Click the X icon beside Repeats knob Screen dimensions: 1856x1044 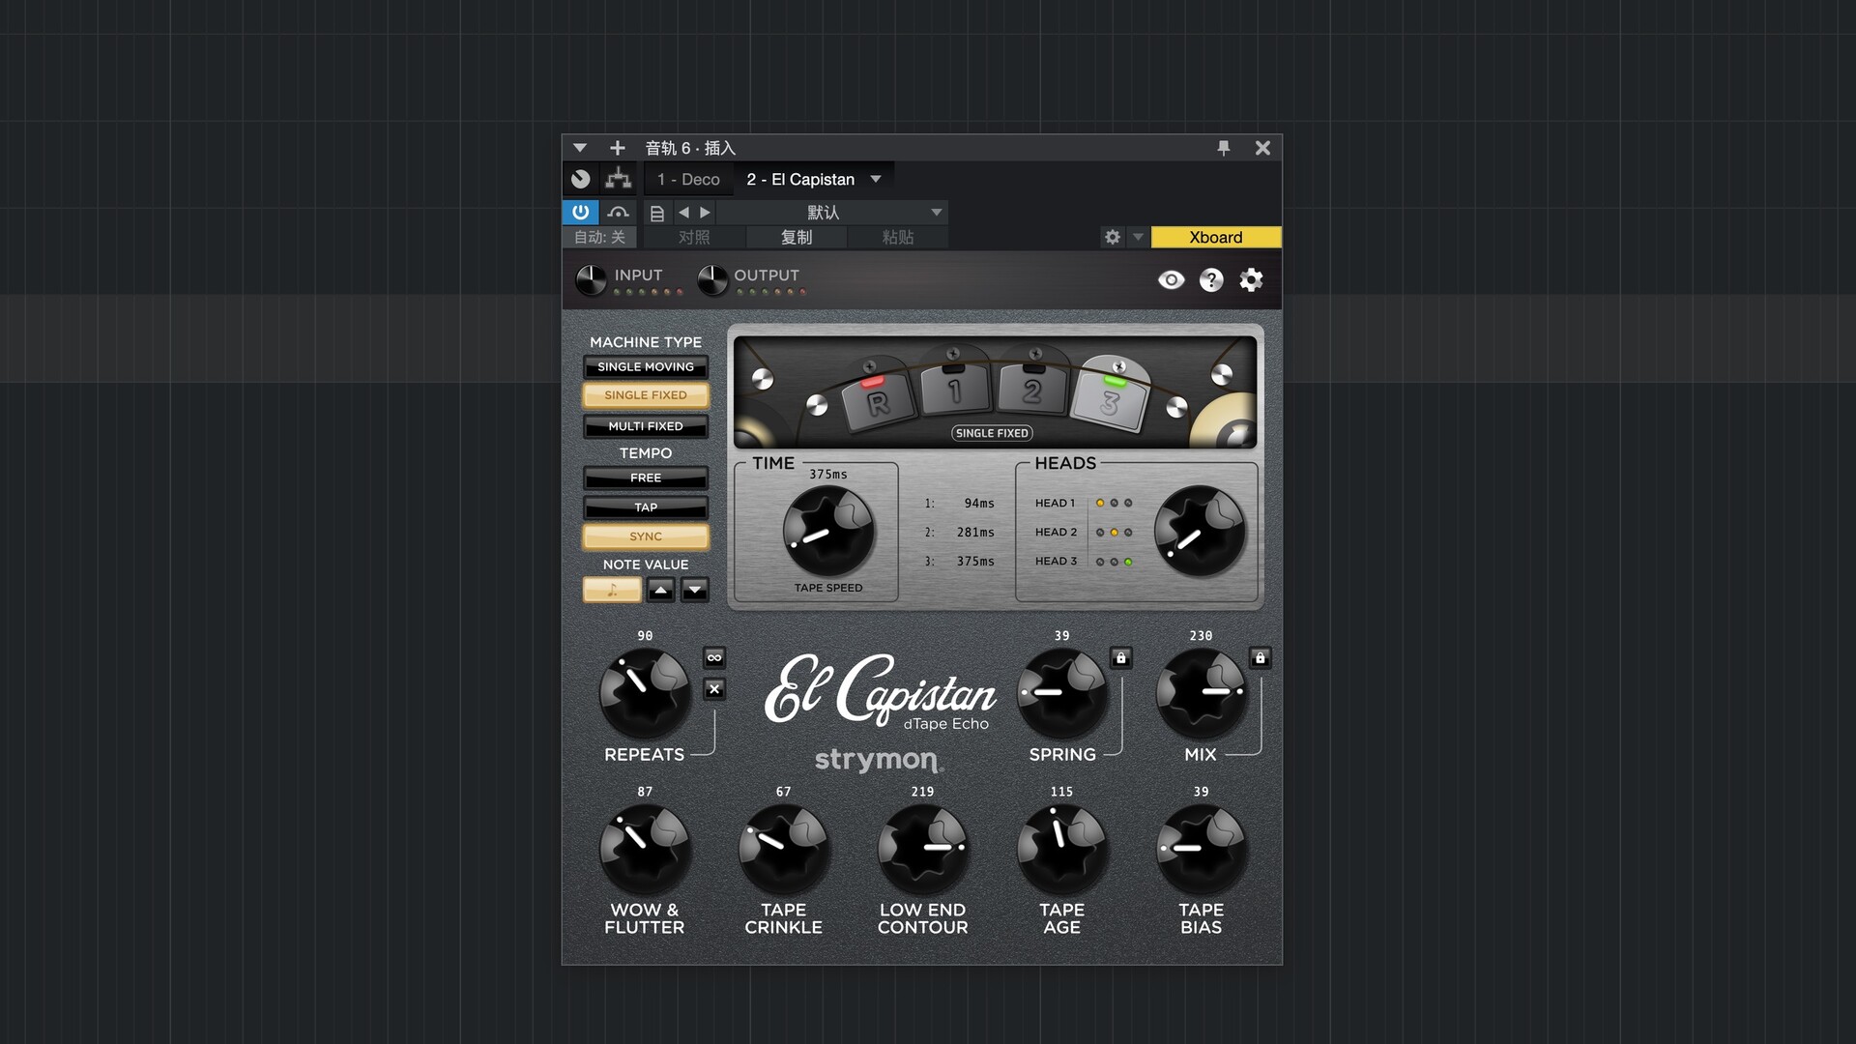714,689
